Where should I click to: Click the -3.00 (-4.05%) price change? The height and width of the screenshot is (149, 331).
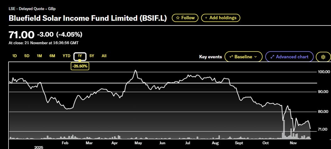tap(60, 35)
